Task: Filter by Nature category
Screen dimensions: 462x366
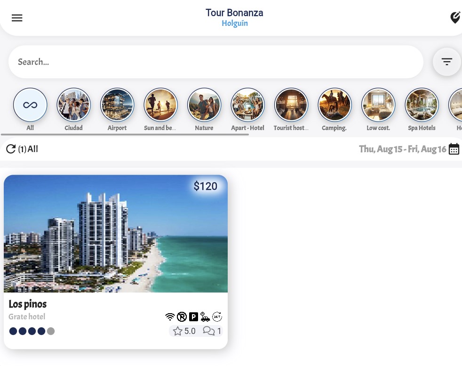Action: (204, 105)
